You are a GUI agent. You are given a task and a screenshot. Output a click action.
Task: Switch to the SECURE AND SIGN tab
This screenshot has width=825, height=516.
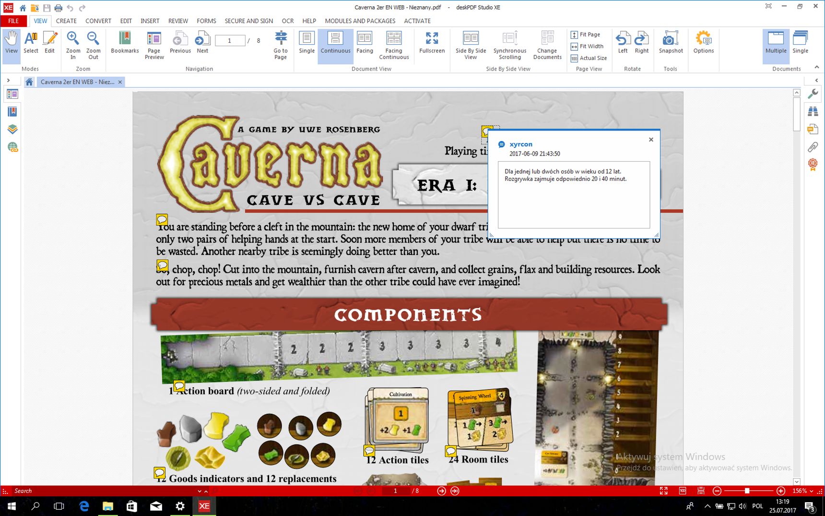(248, 21)
